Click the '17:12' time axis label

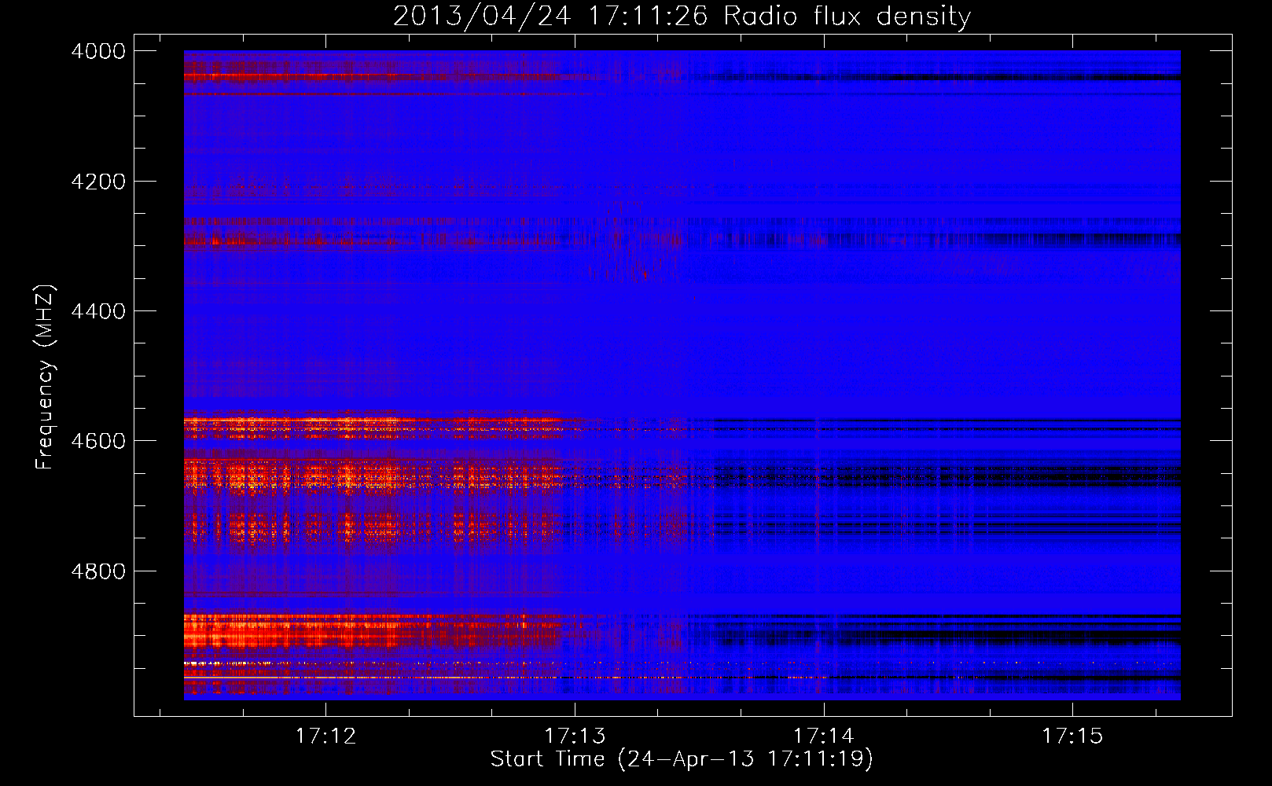coord(325,736)
